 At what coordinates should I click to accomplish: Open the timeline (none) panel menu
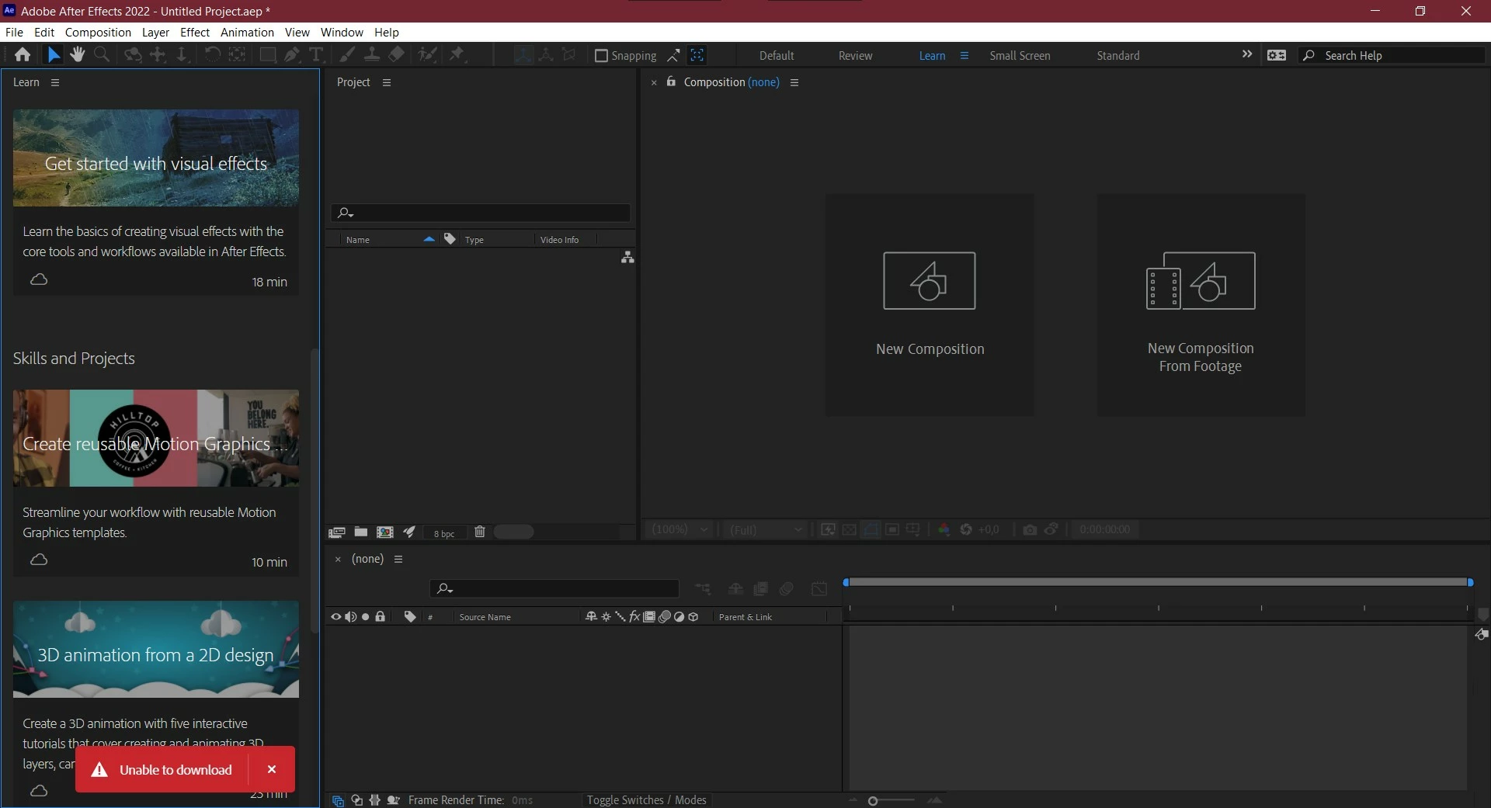click(398, 559)
